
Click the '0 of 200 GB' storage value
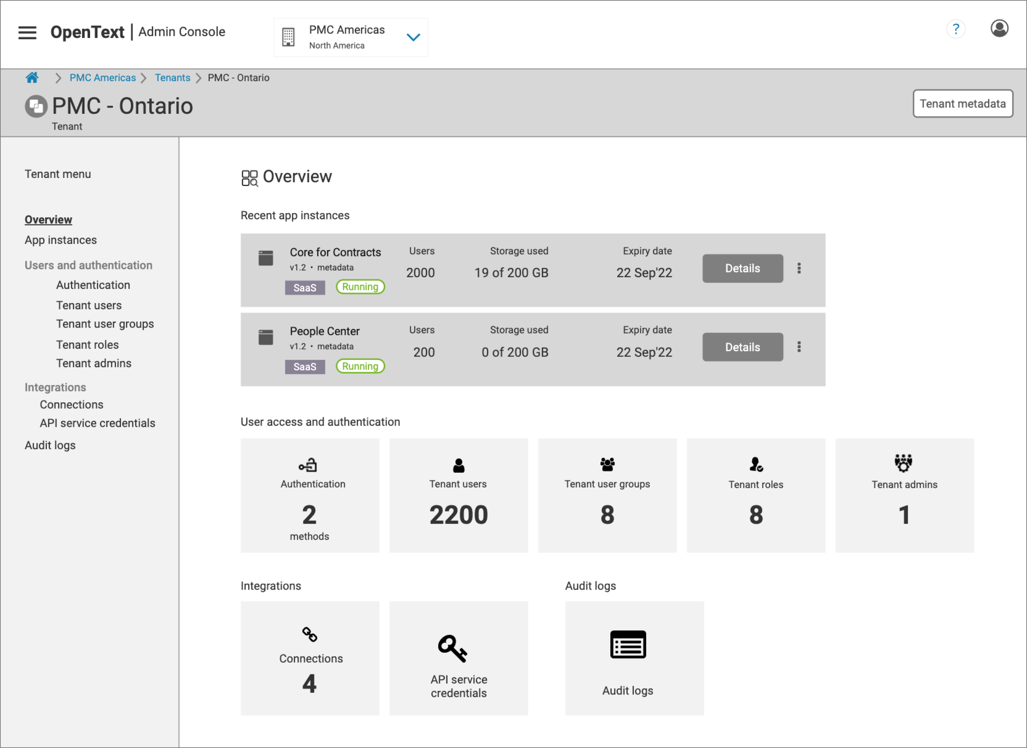coord(515,352)
